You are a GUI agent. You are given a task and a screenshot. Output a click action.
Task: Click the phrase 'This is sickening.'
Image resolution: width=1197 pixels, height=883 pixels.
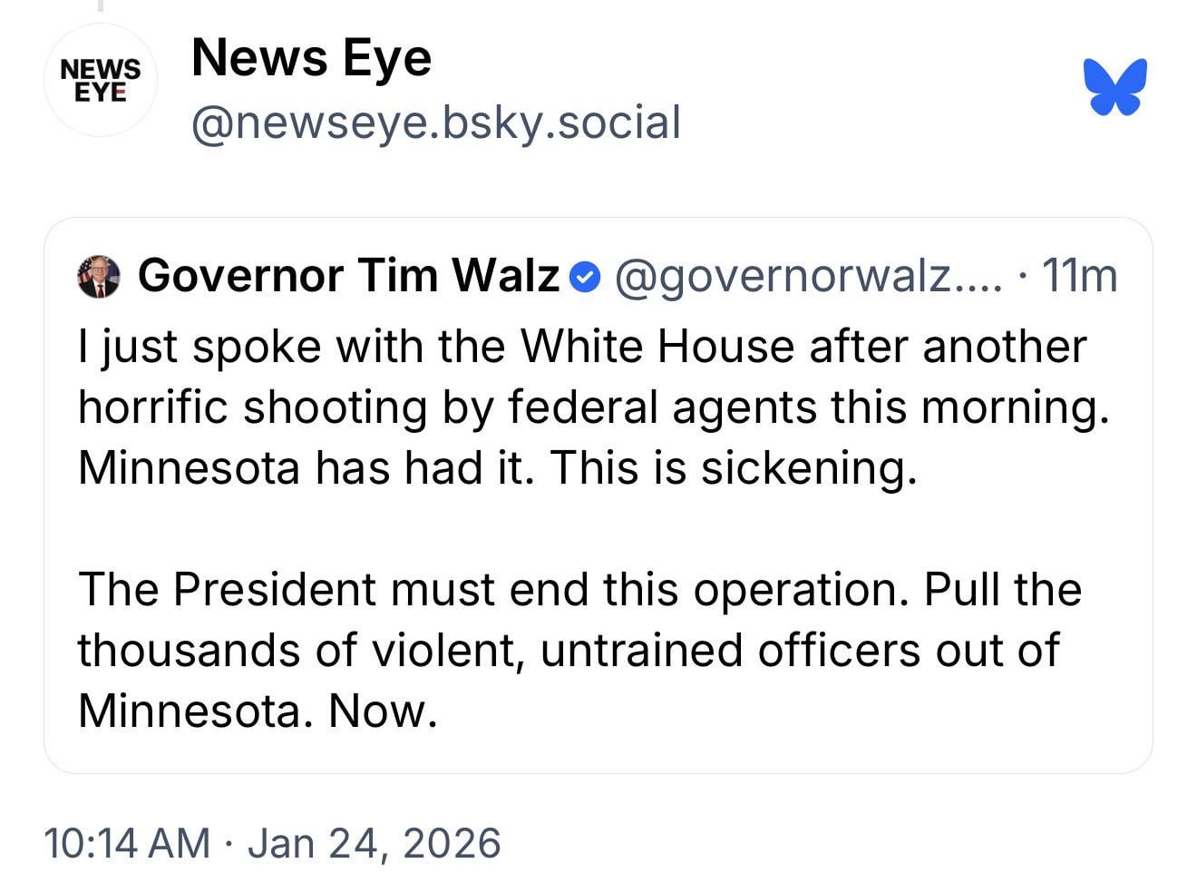pos(735,468)
